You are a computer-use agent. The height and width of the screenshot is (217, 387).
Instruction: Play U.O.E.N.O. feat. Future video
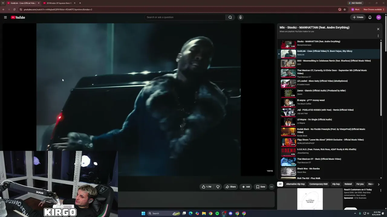[x=328, y=152]
